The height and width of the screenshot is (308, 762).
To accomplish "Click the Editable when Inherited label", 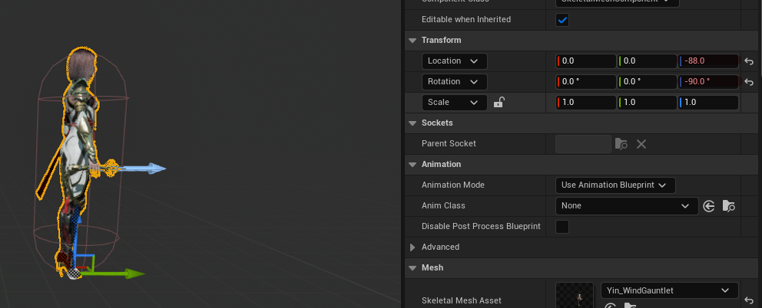I will (466, 20).
